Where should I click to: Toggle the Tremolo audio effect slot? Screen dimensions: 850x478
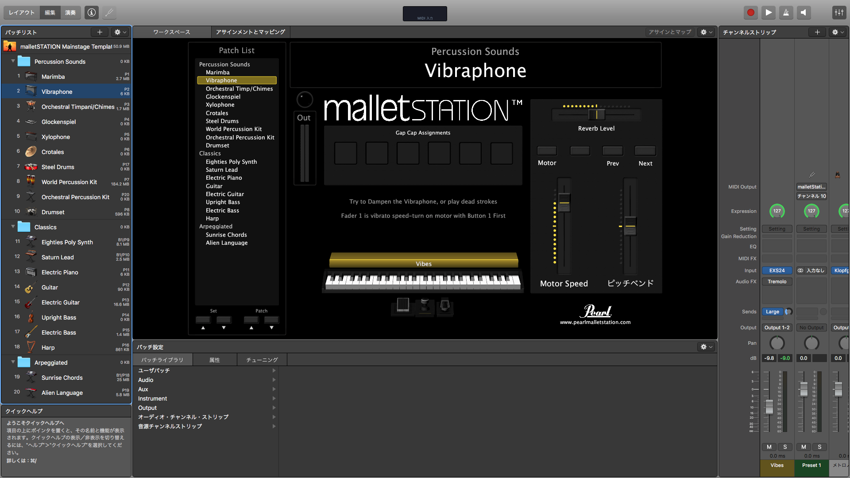(777, 281)
